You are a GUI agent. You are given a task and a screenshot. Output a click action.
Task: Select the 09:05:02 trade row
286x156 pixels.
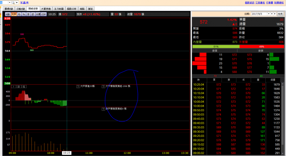point(236,153)
